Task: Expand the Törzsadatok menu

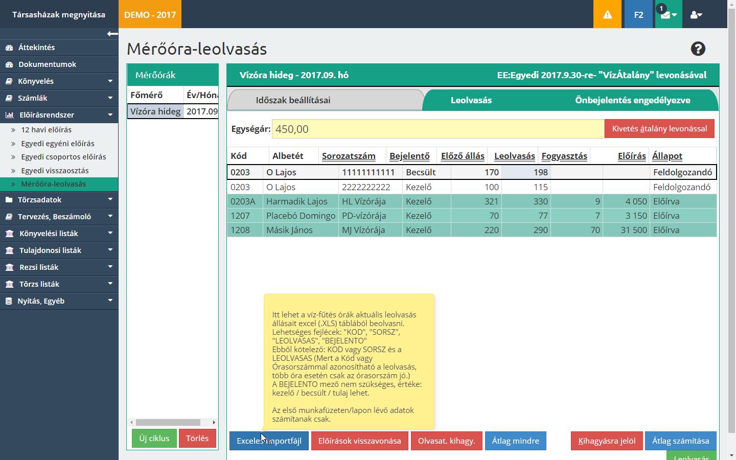Action: pyautogui.click(x=59, y=200)
